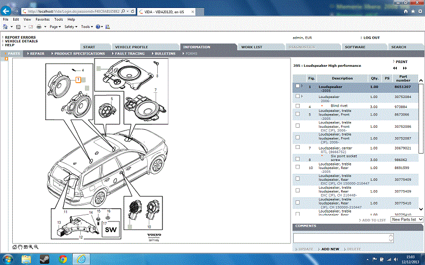Click PRINT above the parts list
This screenshot has width=425, height=265.
pos(401,61)
